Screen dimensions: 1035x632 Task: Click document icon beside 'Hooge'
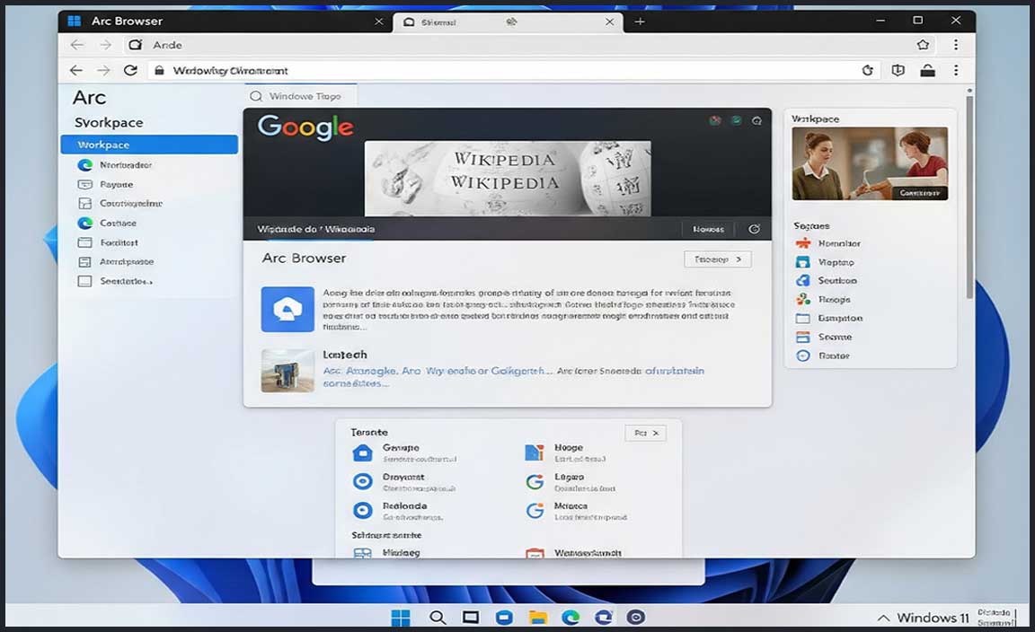(x=534, y=452)
